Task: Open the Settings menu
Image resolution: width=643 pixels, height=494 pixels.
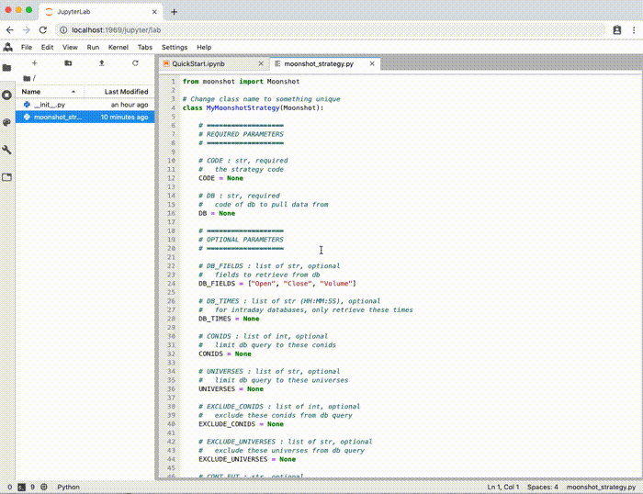Action: click(175, 47)
